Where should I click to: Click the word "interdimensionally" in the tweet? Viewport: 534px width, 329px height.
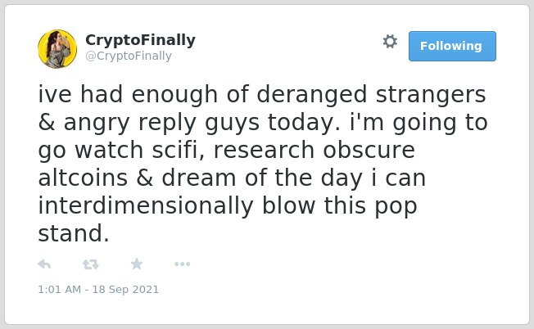(x=146, y=206)
